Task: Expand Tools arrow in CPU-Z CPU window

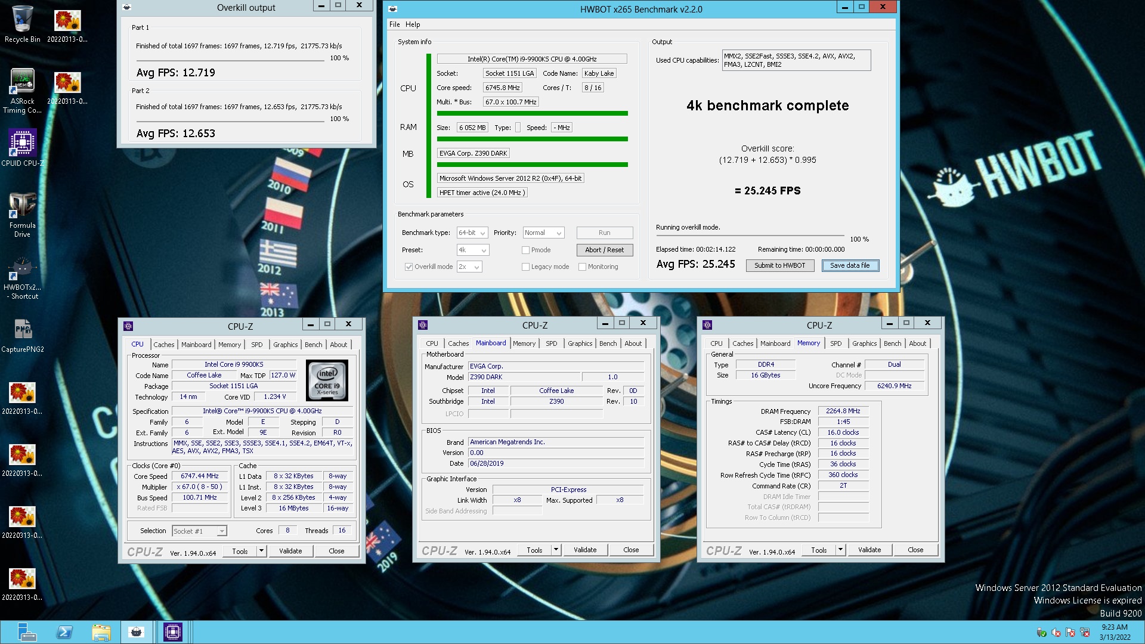Action: (261, 551)
